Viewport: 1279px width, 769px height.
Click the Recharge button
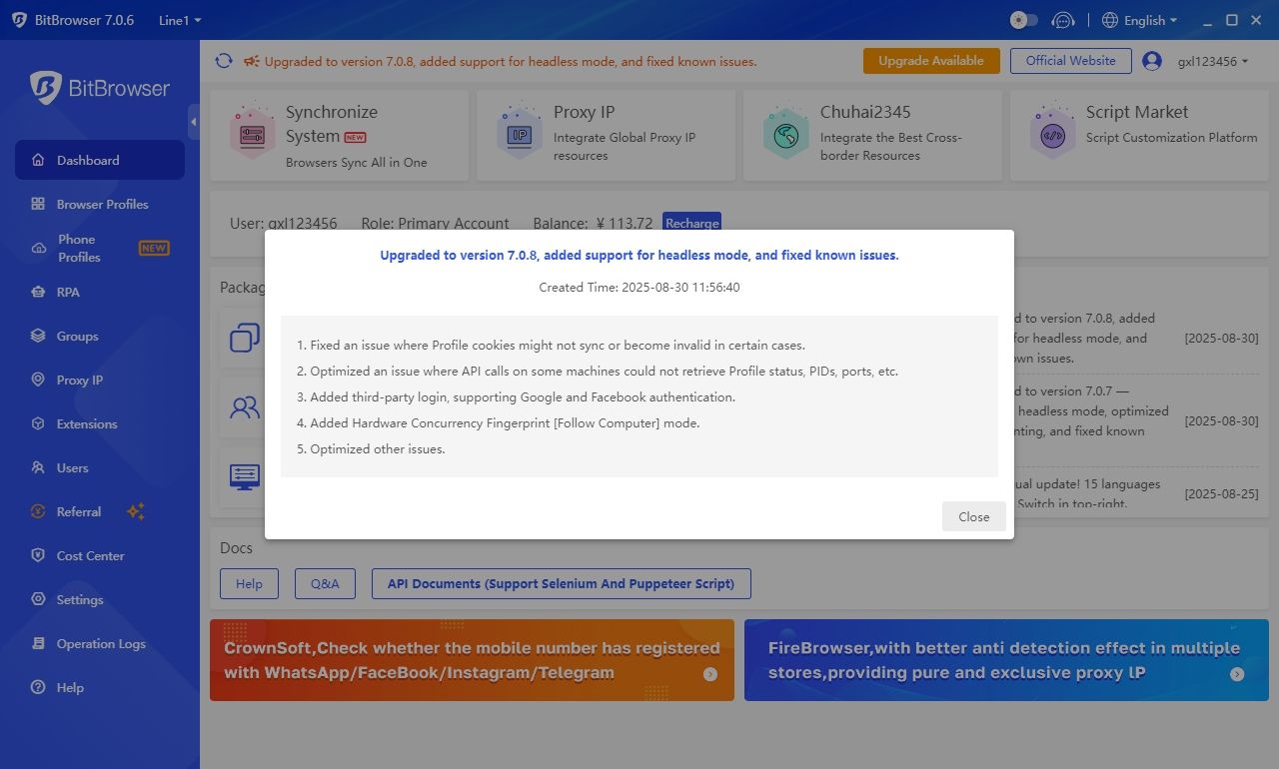point(691,223)
